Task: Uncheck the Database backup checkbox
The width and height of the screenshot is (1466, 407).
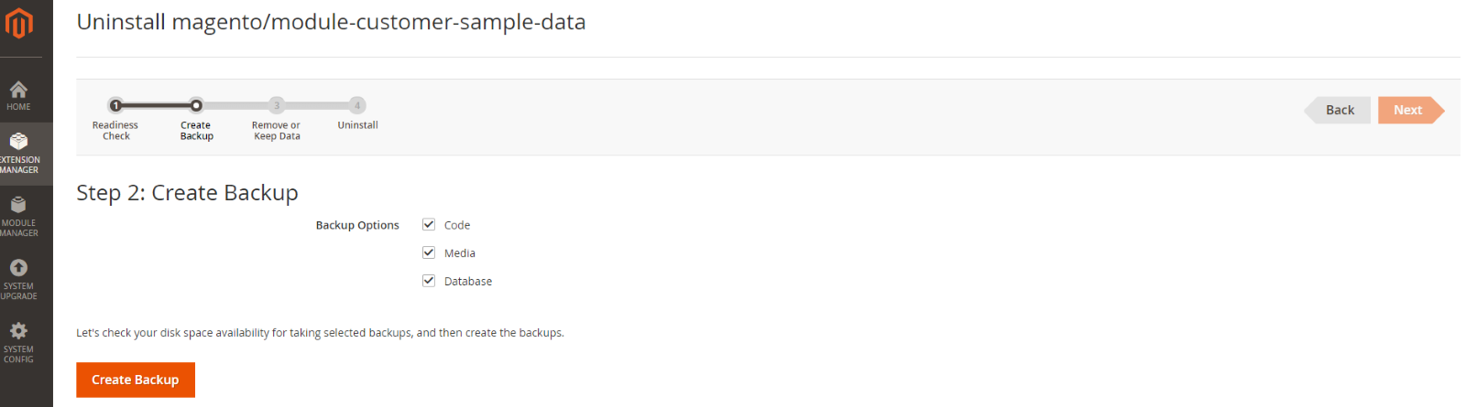Action: tap(429, 281)
